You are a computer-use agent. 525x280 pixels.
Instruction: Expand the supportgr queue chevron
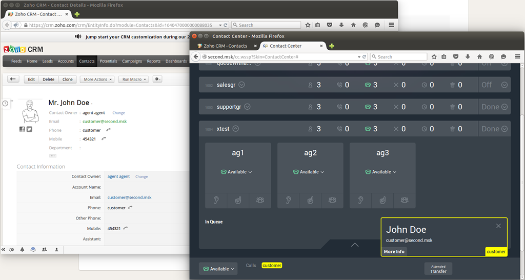tap(247, 107)
